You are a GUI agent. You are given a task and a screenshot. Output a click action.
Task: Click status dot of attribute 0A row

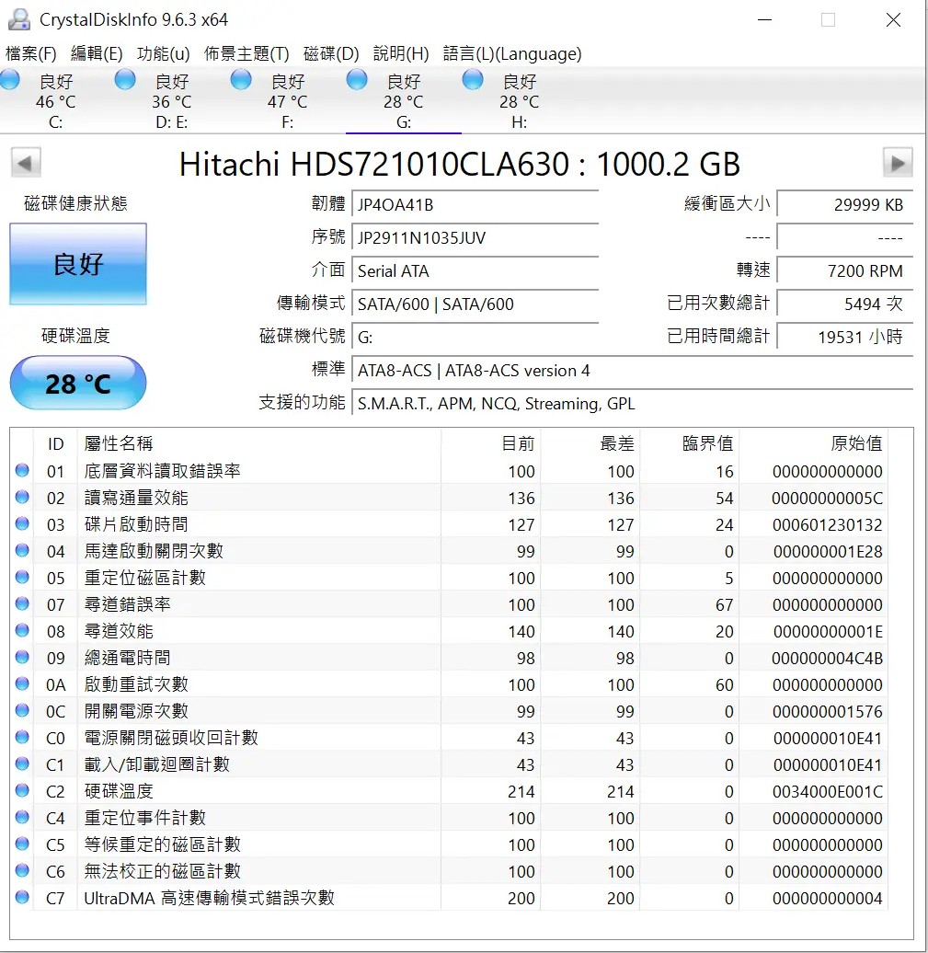[22, 683]
